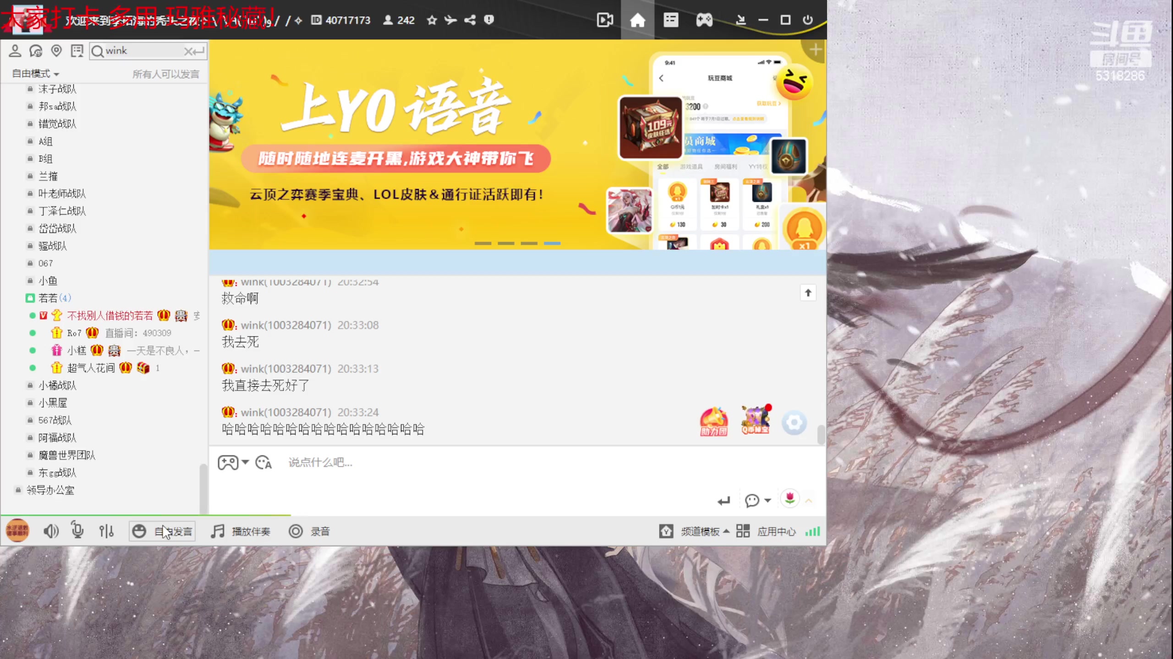
Task: Select the first banner carousel indicator
Action: click(x=483, y=243)
